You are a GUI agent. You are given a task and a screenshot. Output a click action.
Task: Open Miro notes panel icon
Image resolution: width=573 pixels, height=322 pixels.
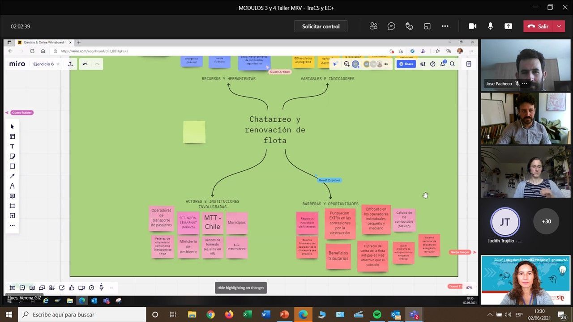click(469, 64)
